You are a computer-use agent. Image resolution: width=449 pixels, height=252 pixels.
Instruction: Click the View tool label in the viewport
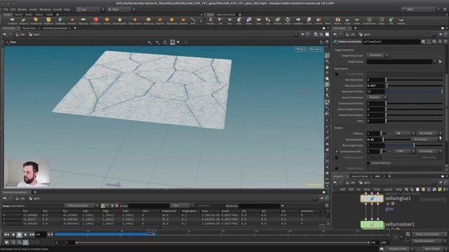pyautogui.click(x=13, y=42)
